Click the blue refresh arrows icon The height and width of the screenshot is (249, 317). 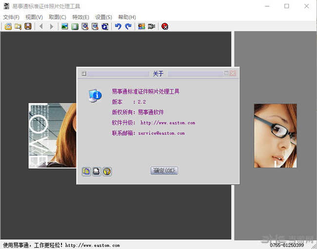pyautogui.click(x=105, y=26)
